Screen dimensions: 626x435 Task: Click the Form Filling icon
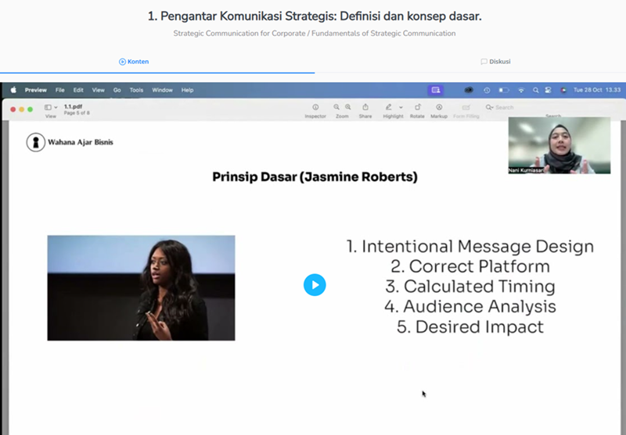466,107
